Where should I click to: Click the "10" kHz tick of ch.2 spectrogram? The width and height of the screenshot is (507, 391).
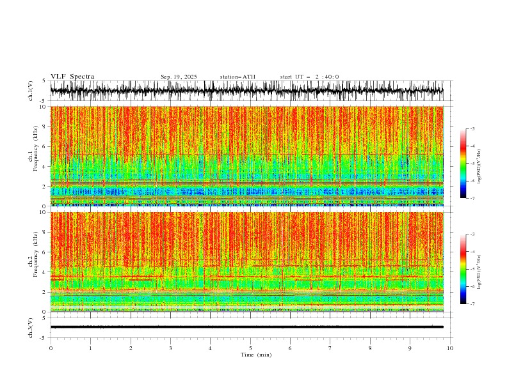pos(44,212)
